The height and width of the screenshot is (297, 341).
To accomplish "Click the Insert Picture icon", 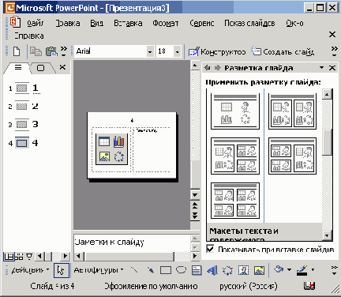I will tap(259, 270).
